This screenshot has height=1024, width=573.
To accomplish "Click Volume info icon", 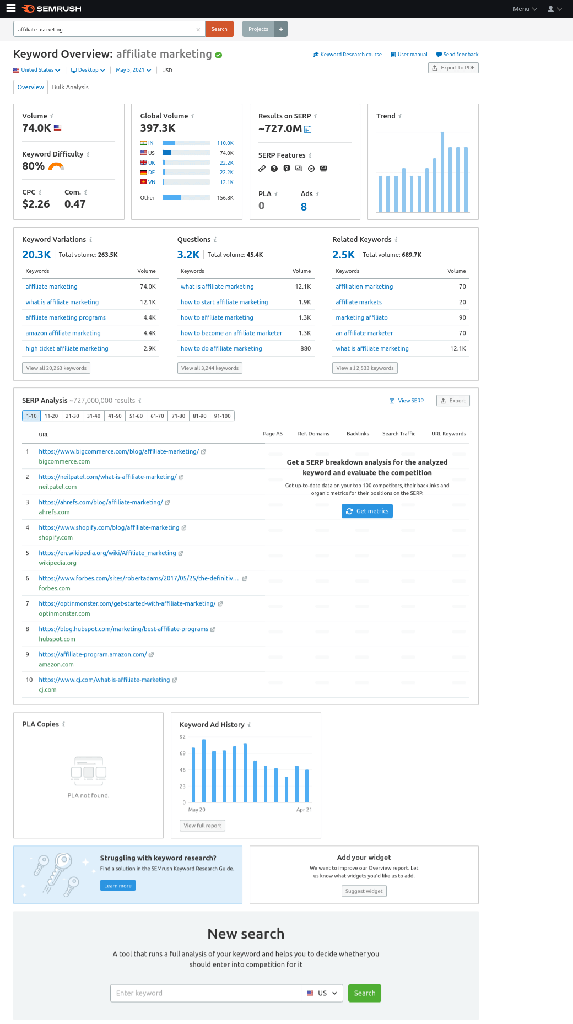I will point(52,116).
